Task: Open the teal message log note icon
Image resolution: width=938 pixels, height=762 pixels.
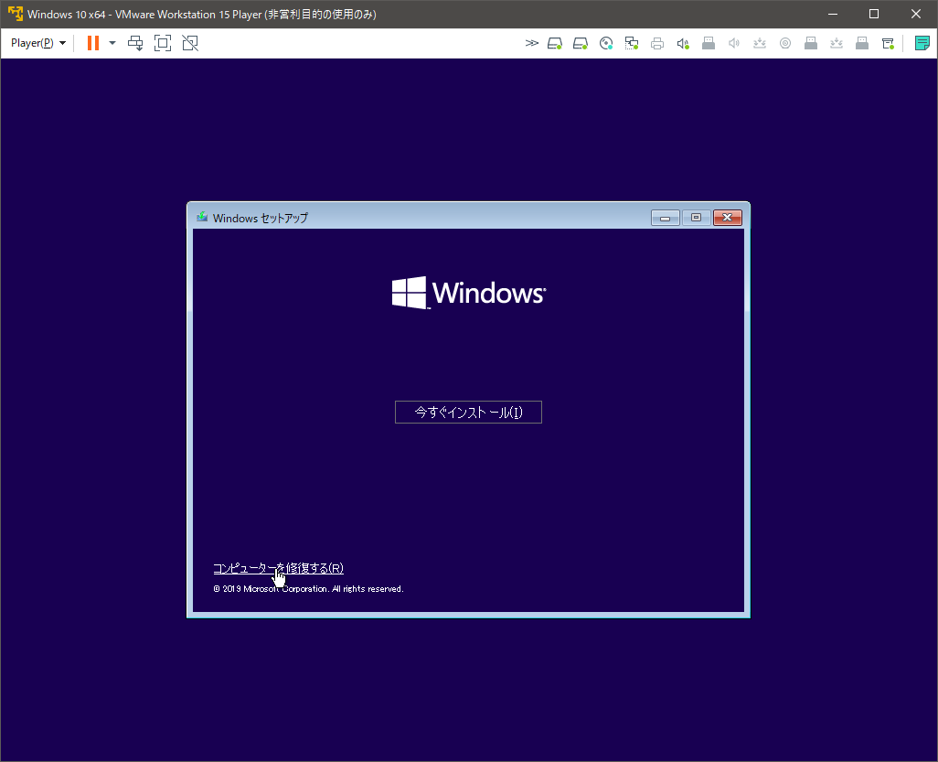Action: 922,43
